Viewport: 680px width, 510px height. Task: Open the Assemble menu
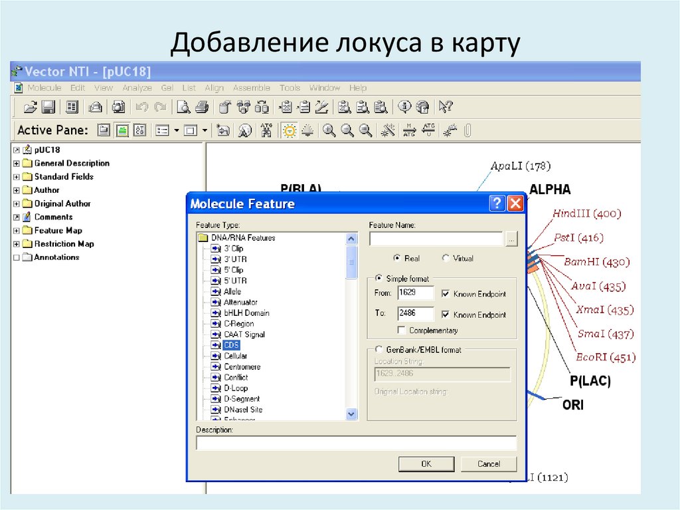click(252, 88)
